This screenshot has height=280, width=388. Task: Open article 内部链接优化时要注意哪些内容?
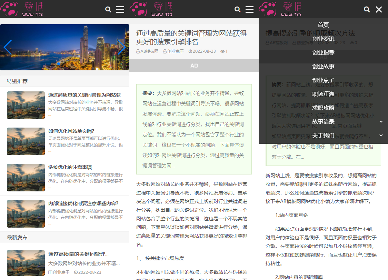point(83,203)
